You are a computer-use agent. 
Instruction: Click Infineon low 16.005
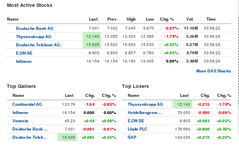[147, 61]
